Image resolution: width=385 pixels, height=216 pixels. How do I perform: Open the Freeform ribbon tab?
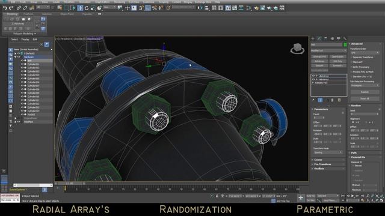pos(28,14)
